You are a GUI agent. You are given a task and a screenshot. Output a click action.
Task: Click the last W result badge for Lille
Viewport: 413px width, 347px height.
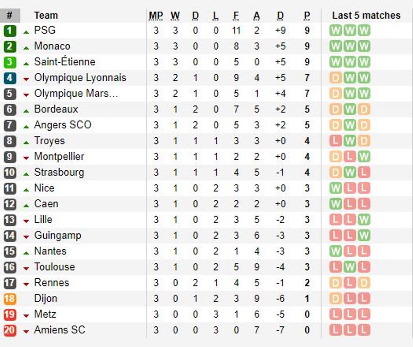point(364,220)
